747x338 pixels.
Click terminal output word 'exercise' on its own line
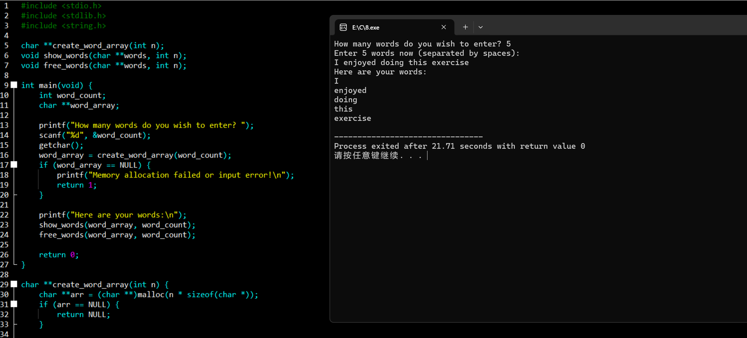[x=353, y=118]
